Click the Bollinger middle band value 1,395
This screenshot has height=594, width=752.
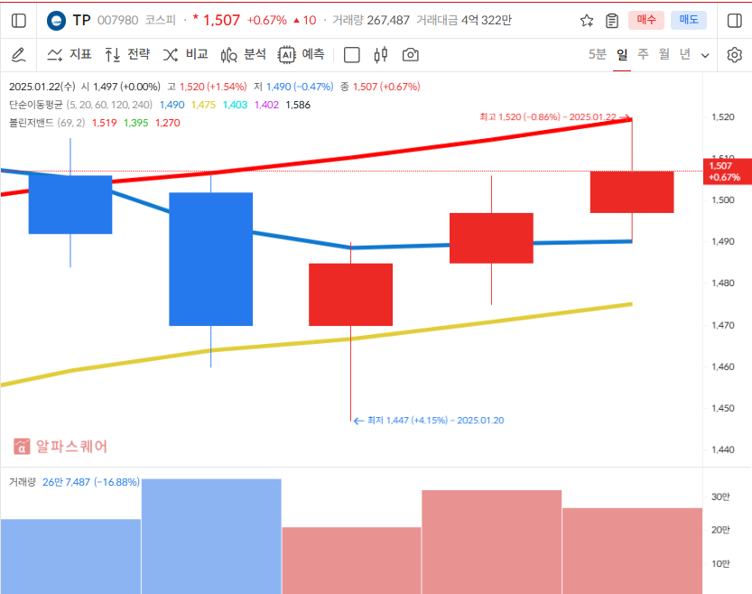click(135, 123)
